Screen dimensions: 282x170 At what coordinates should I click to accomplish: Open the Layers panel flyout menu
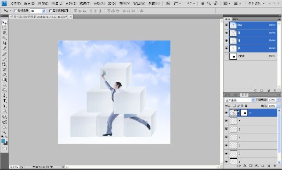[279, 95]
